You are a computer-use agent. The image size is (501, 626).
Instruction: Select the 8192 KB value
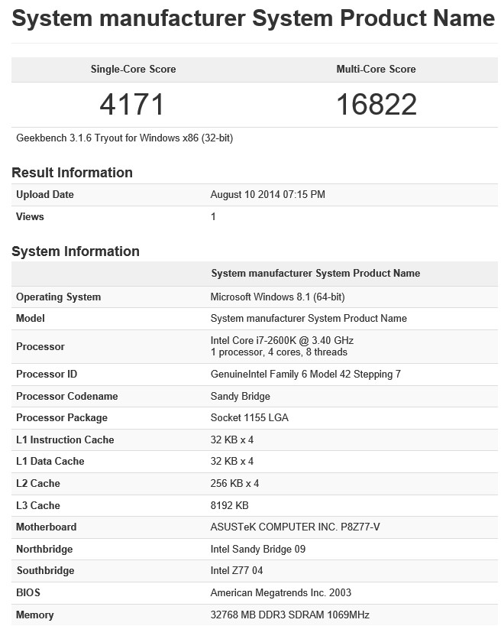tap(229, 505)
